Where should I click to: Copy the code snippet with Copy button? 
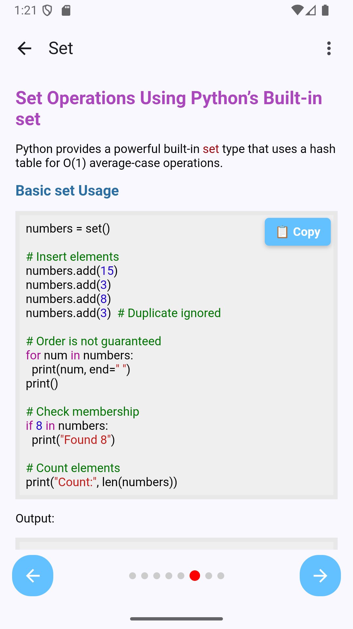coord(298,232)
